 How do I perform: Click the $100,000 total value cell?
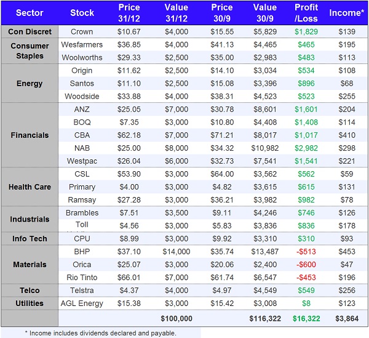click(x=177, y=318)
